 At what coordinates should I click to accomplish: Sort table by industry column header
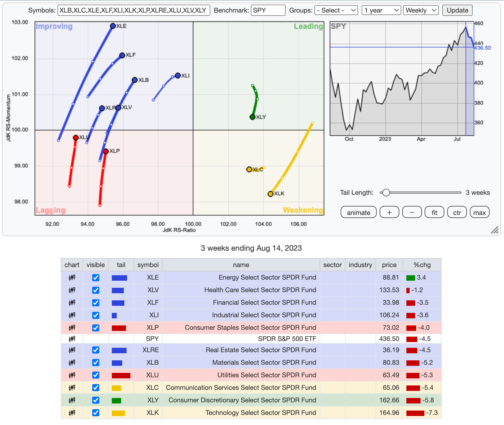click(361, 265)
